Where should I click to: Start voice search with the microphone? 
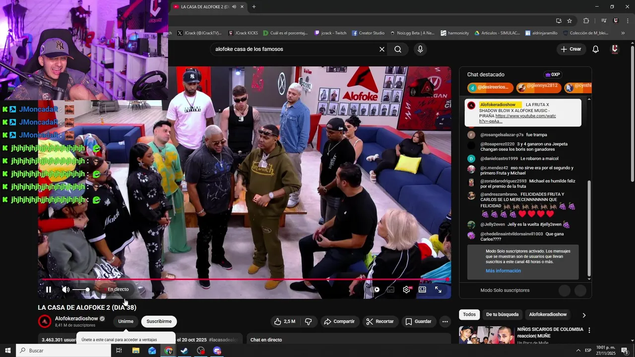(x=420, y=49)
